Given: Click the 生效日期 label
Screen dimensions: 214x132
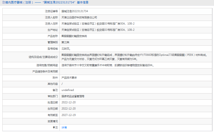Looking at the screenshot, I should tap(53, 109).
